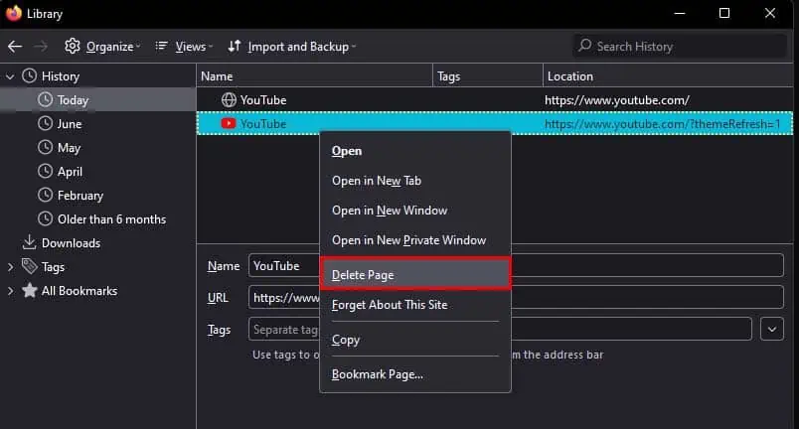The height and width of the screenshot is (429, 799).
Task: Select Older than 6 months
Action: click(x=97, y=219)
